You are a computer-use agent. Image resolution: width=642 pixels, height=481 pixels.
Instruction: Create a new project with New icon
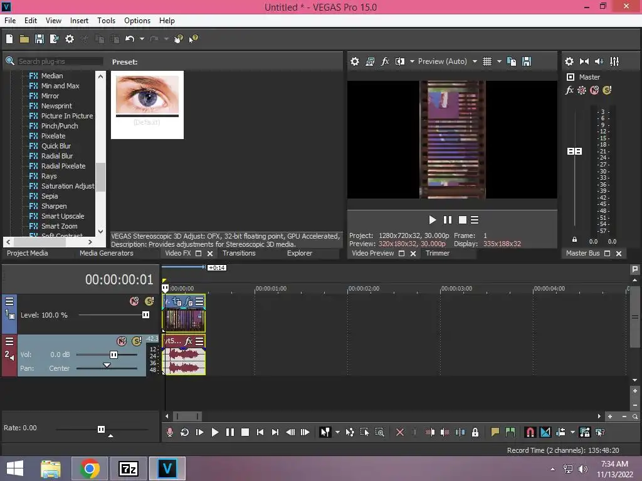click(9, 39)
